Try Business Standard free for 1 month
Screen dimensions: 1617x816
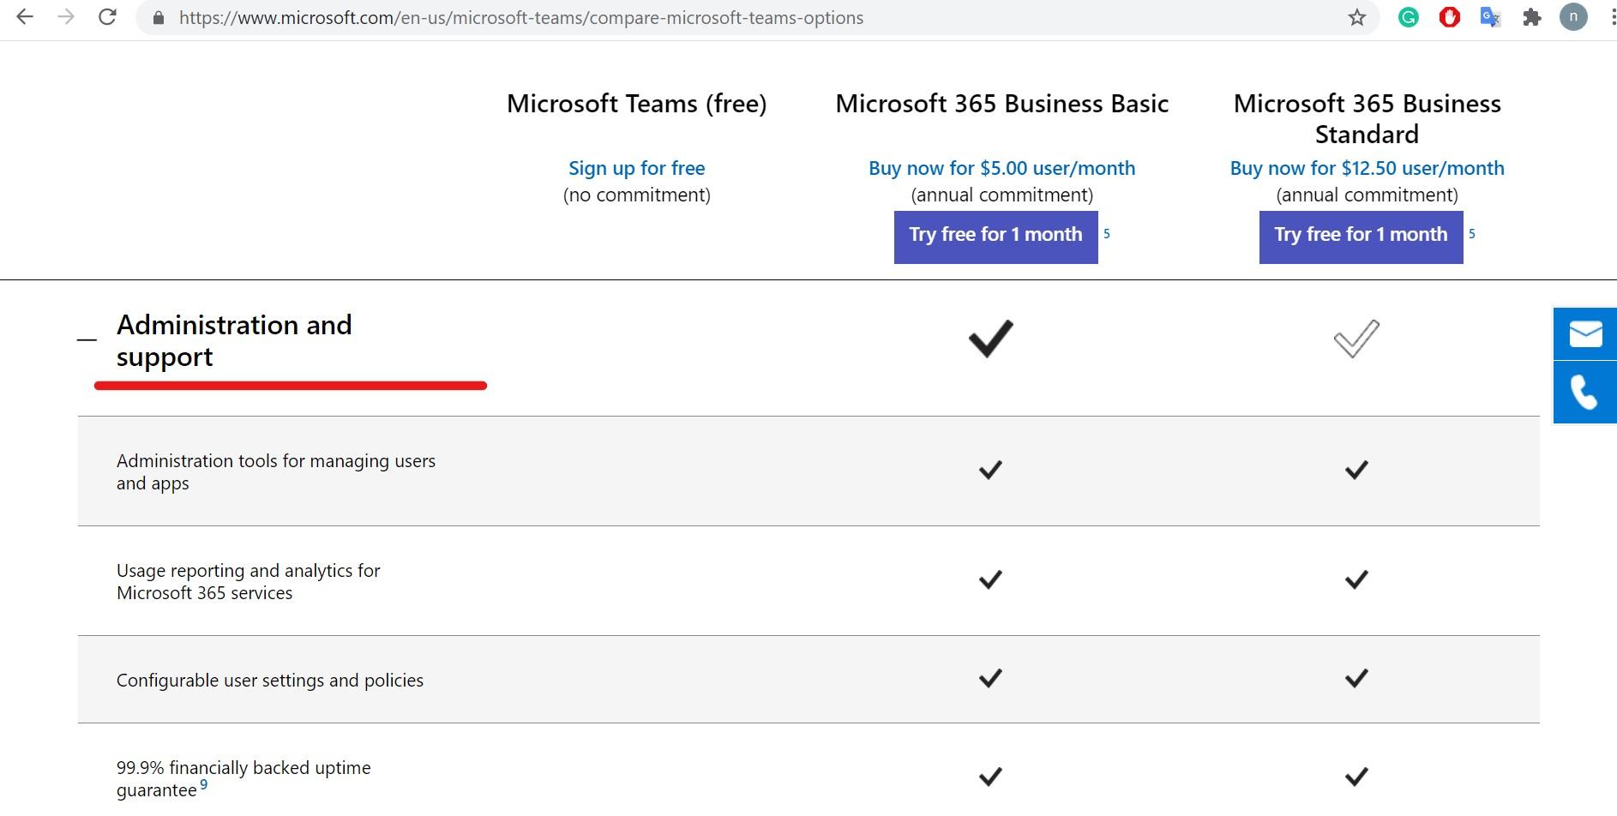point(1361,235)
